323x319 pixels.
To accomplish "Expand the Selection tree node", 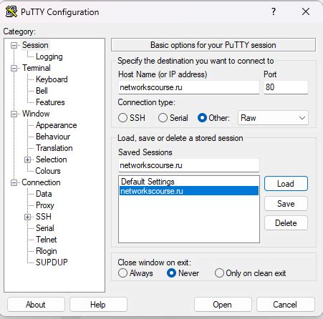I will (x=27, y=159).
